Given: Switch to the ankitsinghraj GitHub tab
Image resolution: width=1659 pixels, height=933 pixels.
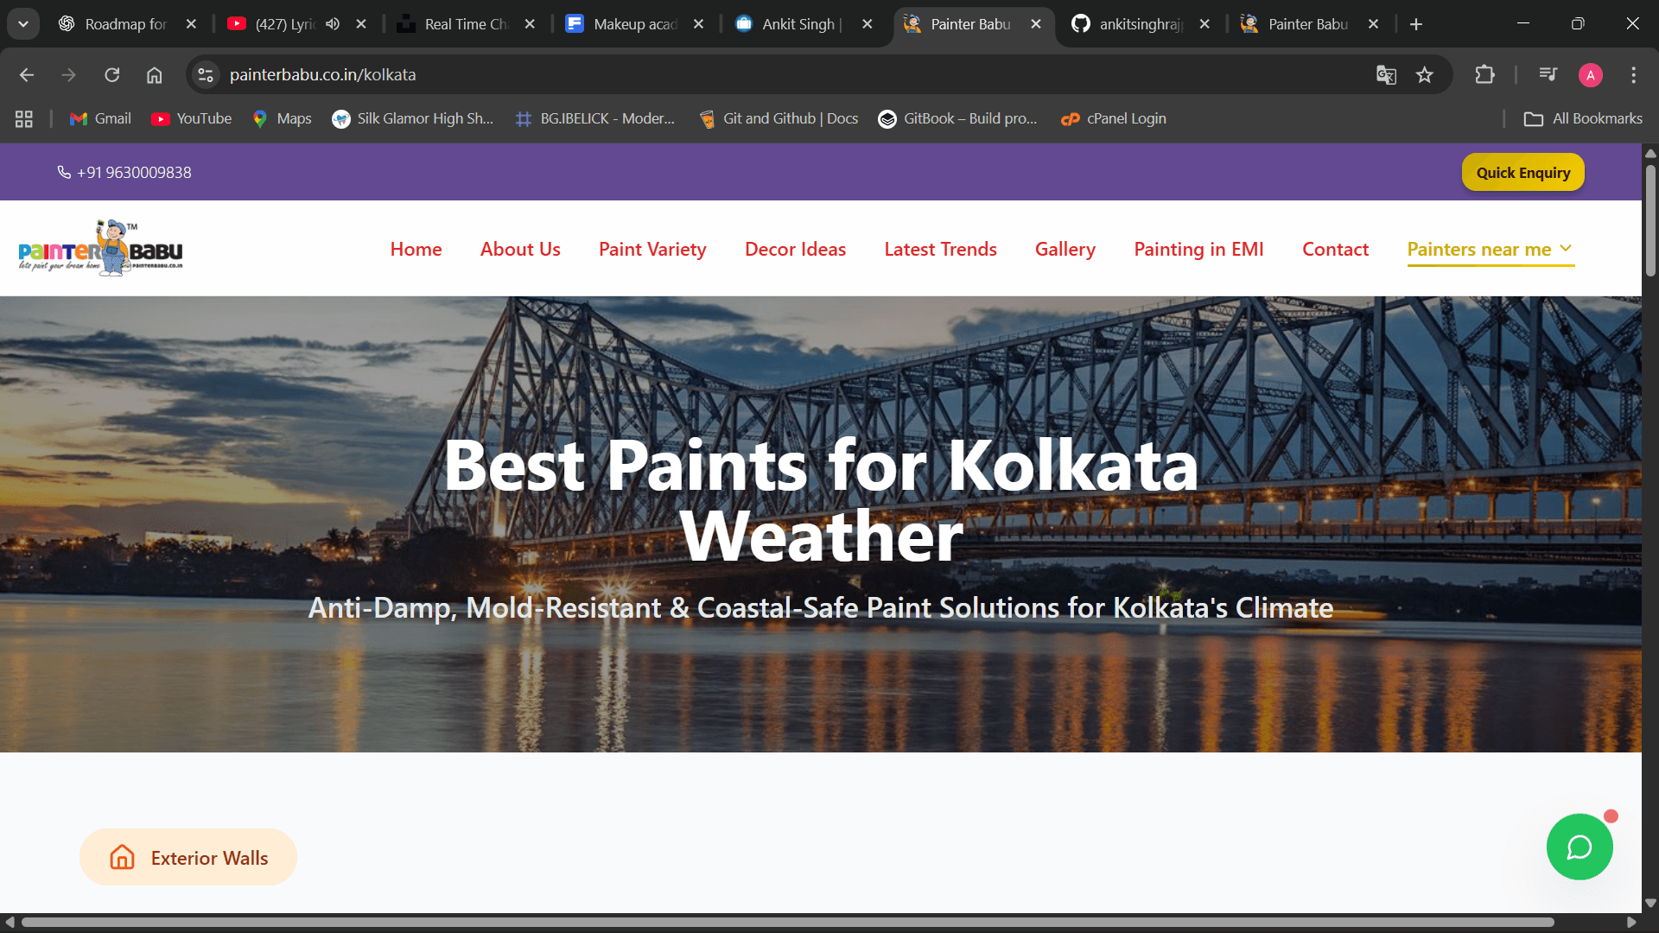Looking at the screenshot, I should tap(1139, 24).
